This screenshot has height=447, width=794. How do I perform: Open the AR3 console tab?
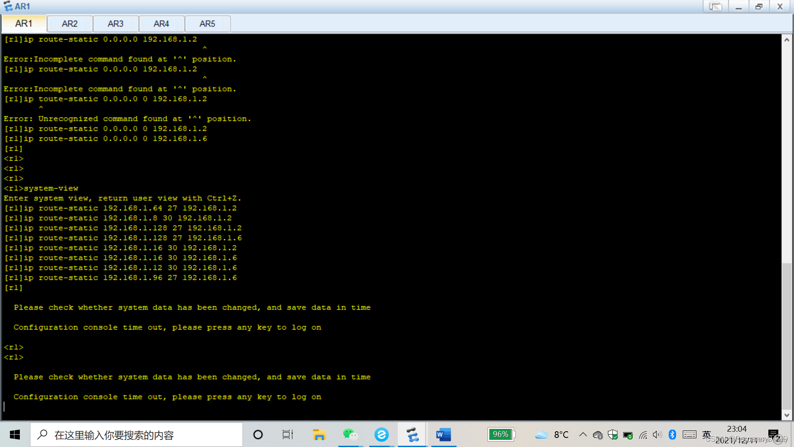pyautogui.click(x=115, y=24)
